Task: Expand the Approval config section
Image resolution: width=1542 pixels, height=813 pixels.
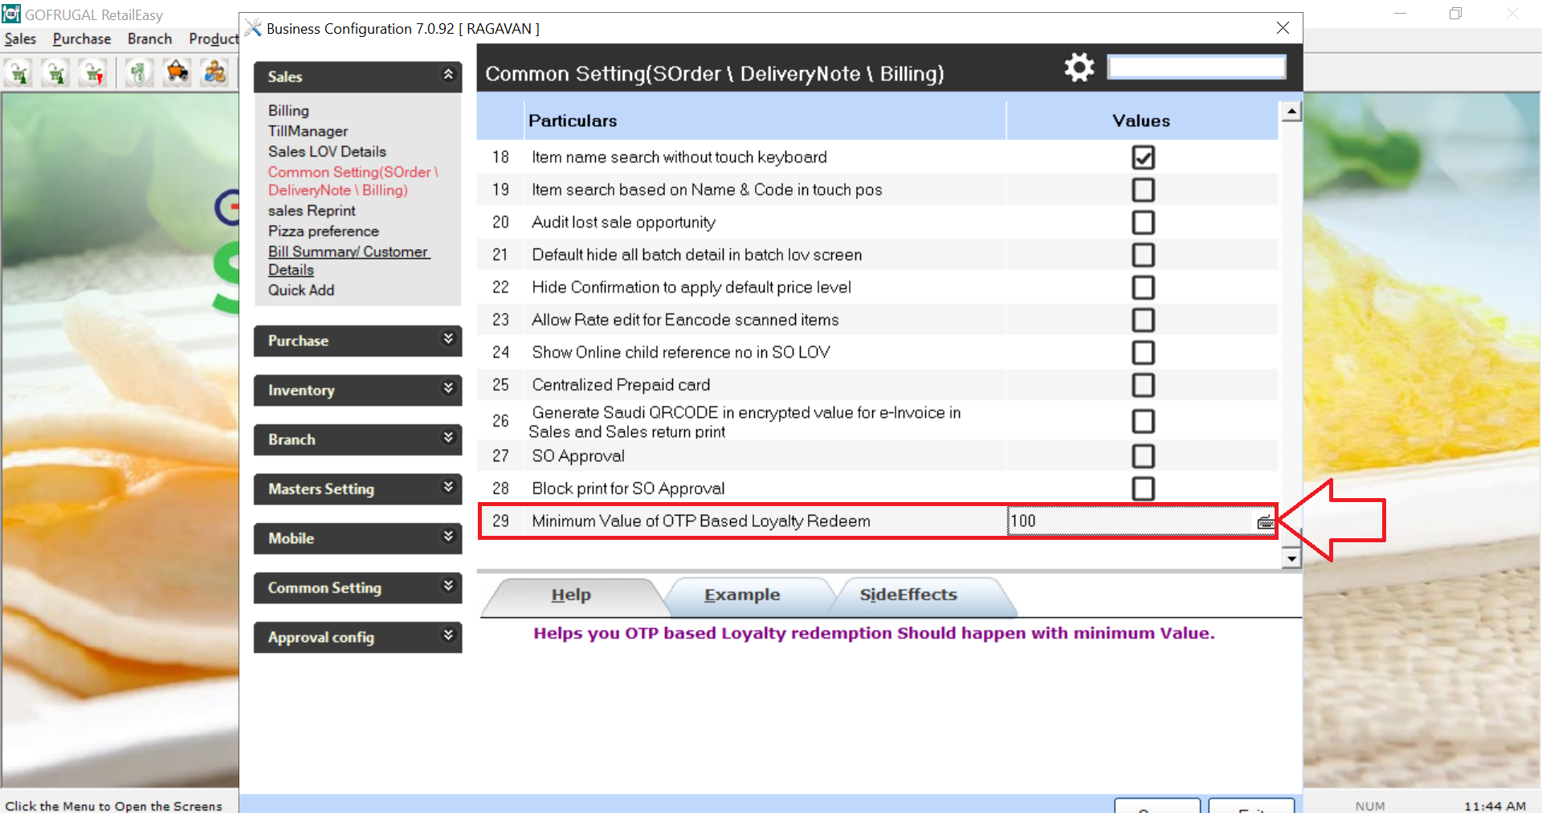Action: (x=448, y=635)
